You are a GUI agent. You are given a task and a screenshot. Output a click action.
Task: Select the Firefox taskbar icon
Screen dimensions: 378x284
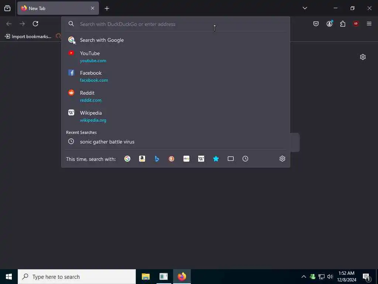pos(182,277)
